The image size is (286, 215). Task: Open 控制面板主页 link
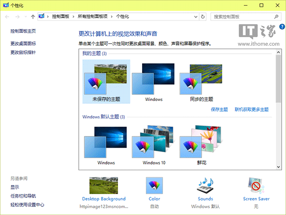point(23,31)
